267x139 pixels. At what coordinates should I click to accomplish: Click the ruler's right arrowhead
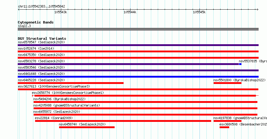pyautogui.click(x=258, y=9)
